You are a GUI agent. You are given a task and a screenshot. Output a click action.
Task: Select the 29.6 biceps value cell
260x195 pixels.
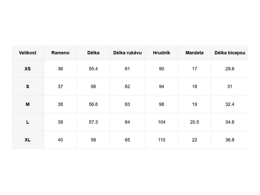pyautogui.click(x=230, y=69)
